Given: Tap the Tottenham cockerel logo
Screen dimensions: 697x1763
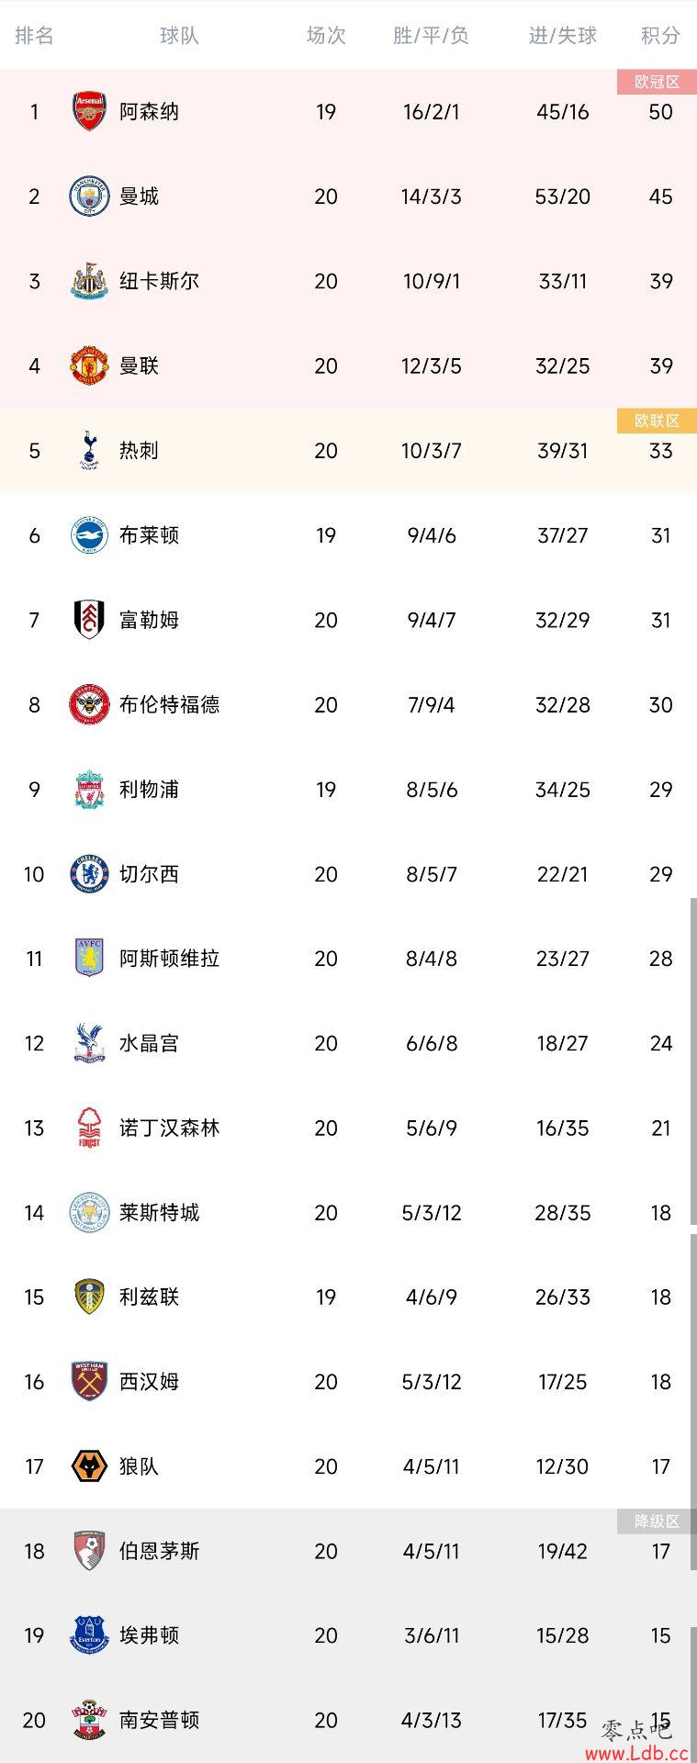Looking at the screenshot, I should 89,450.
